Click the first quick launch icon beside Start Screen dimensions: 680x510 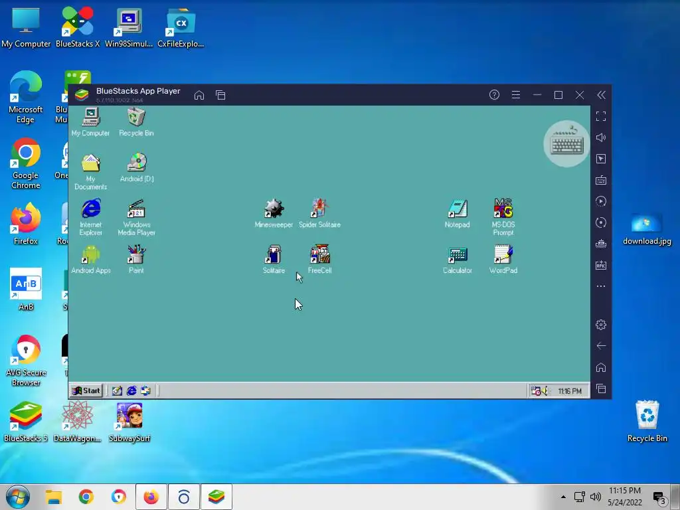point(117,390)
